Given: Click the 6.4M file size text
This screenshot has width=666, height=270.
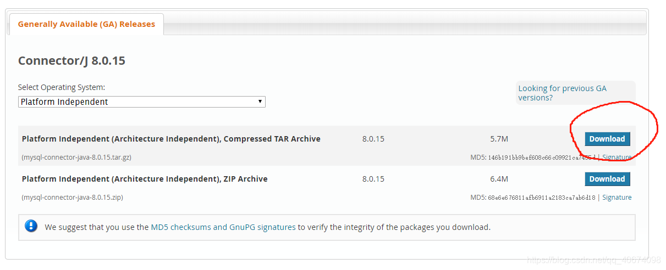Looking at the screenshot, I should 499,179.
